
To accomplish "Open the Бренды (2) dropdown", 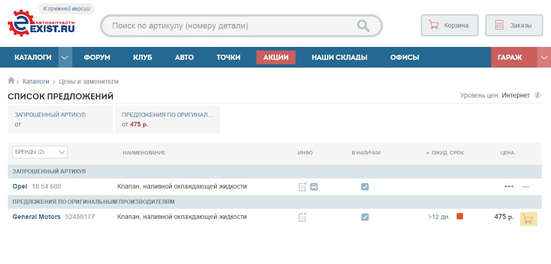I will (x=40, y=152).
